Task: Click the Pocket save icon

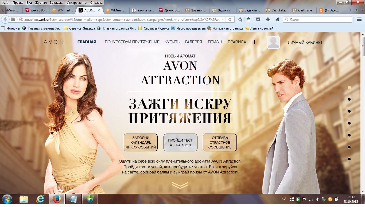Action: pos(258,19)
